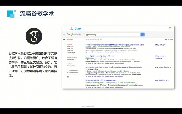Click save star for Hypermethods for EEG result
This screenshot has height=114, width=182.
[x=86, y=87]
